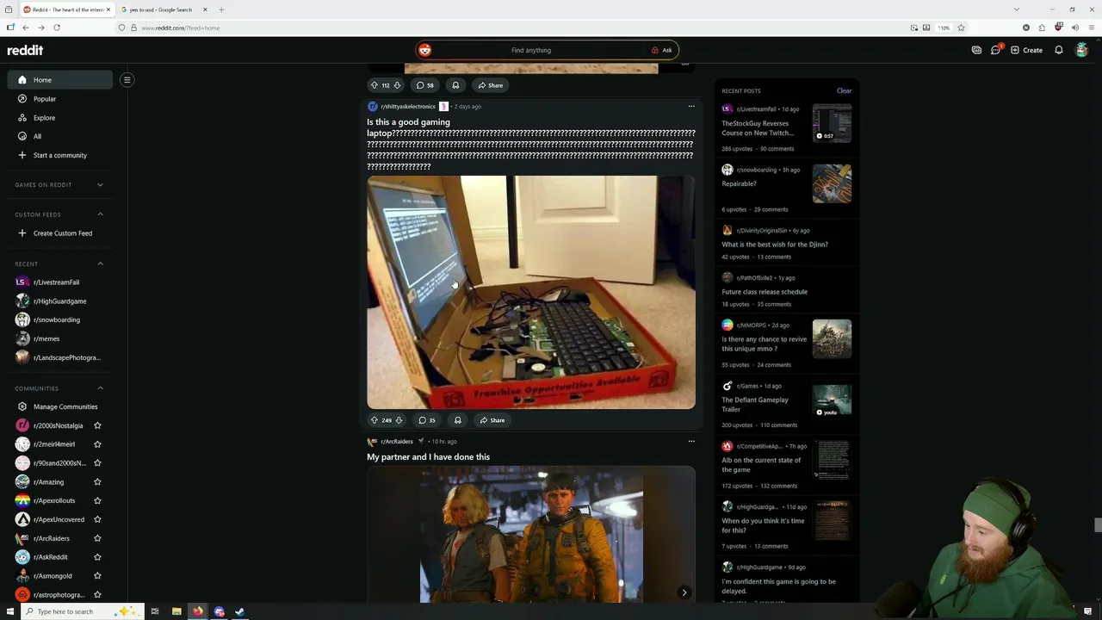Viewport: 1102px width, 620px height.
Task: Select Explore in the sidebar
Action: click(x=60, y=118)
